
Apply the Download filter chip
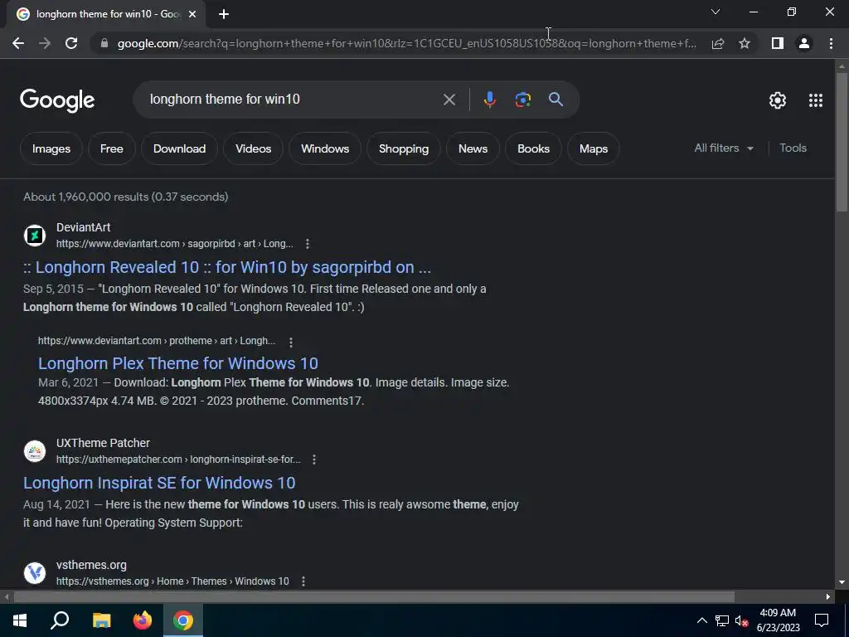pos(179,148)
